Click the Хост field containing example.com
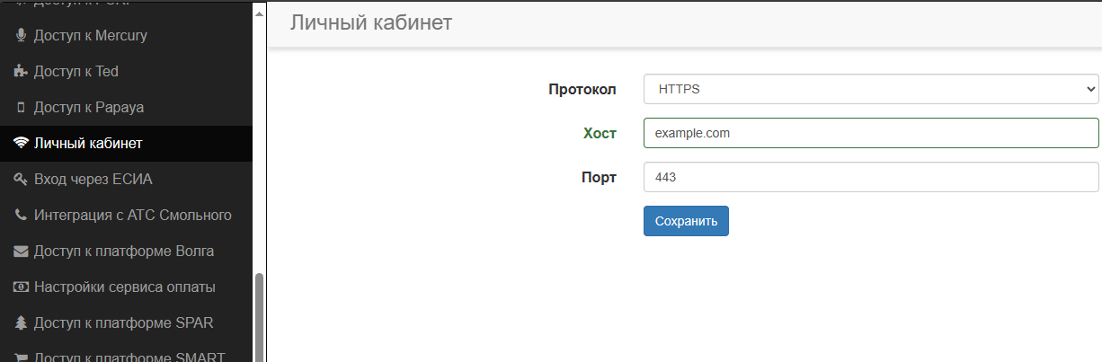This screenshot has height=362, width=1102. coord(870,133)
